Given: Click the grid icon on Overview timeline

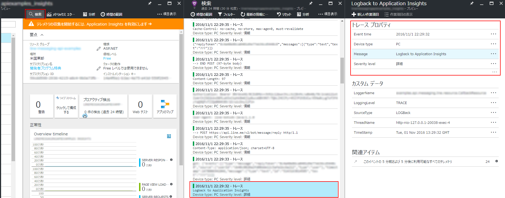Looking at the screenshot, I should click(169, 136).
